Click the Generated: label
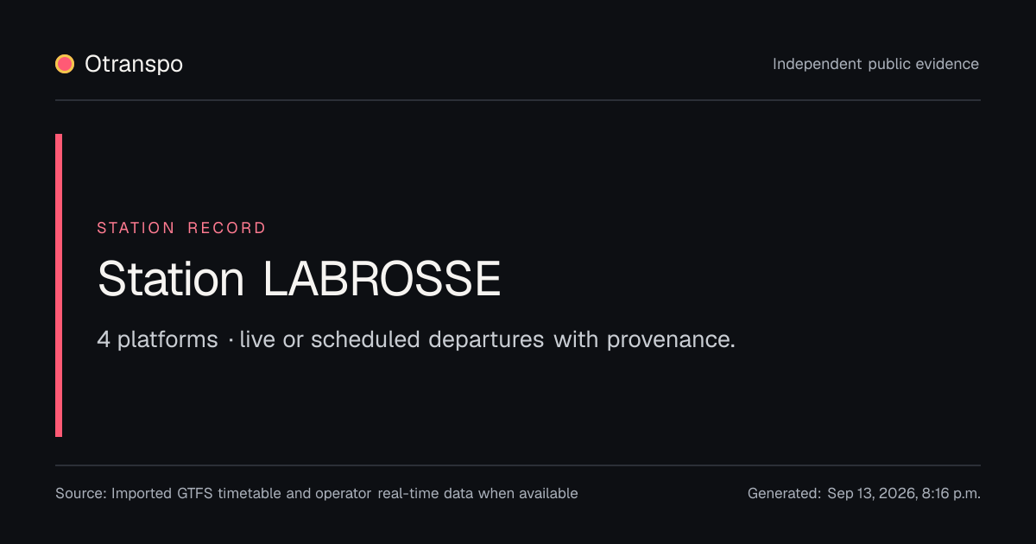 pos(784,493)
